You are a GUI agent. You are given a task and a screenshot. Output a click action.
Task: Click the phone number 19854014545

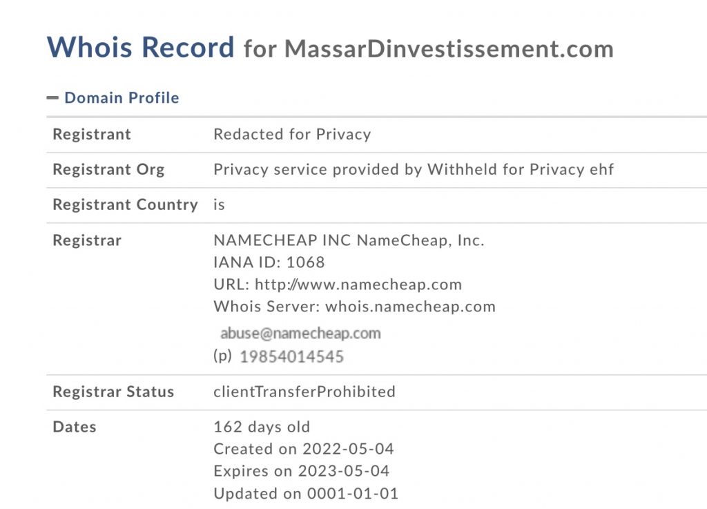(292, 356)
